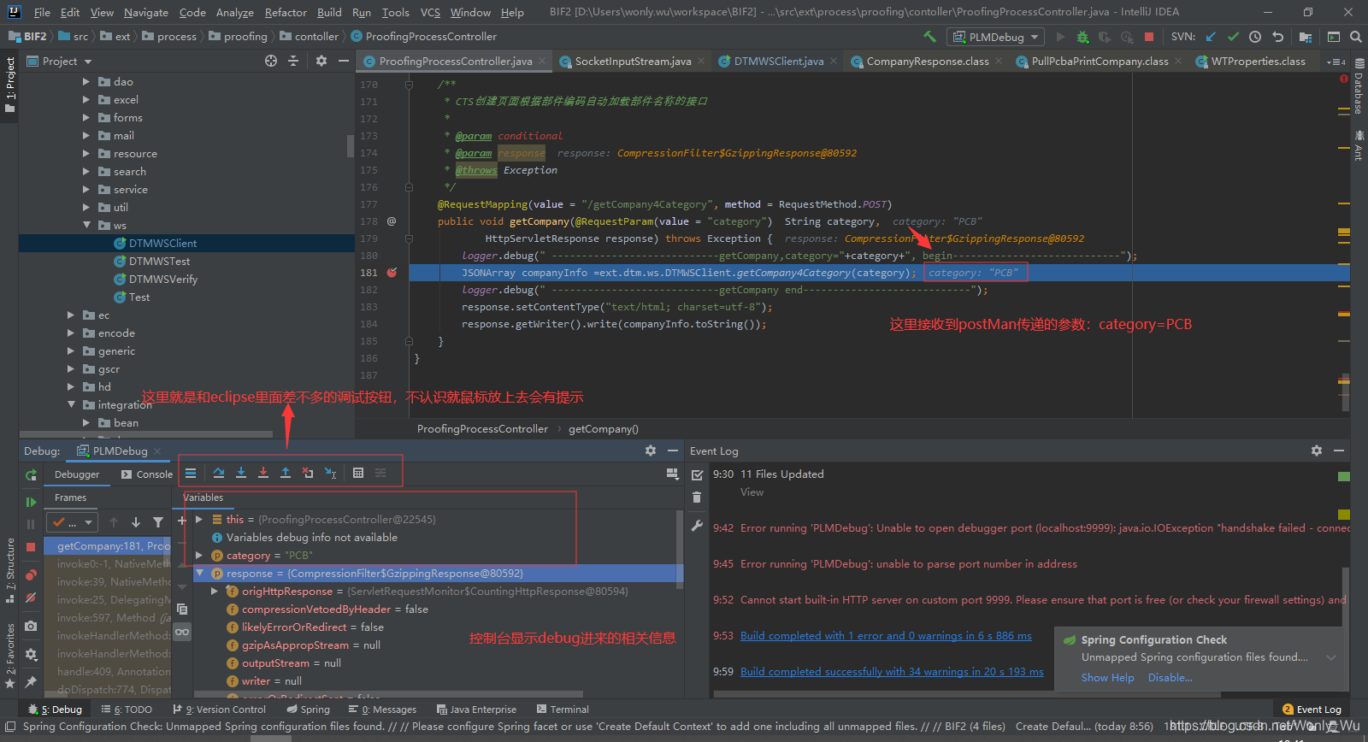Image resolution: width=1368 pixels, height=742 pixels.
Task: Filter frames with the funnel icon
Action: coord(158,522)
